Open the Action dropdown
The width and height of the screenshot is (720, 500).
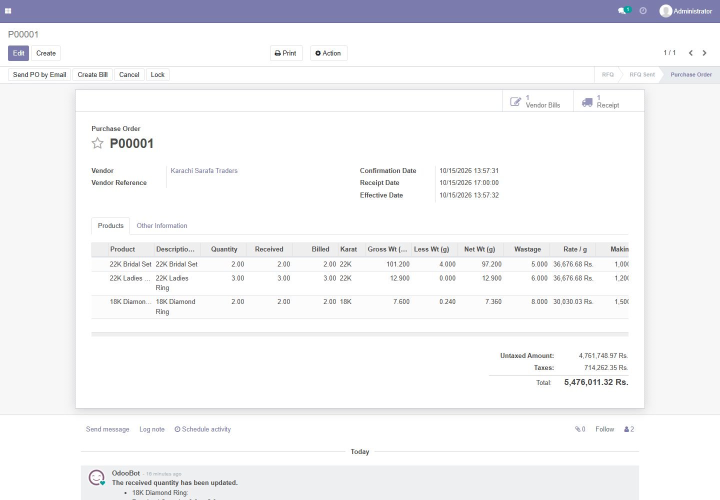click(328, 53)
